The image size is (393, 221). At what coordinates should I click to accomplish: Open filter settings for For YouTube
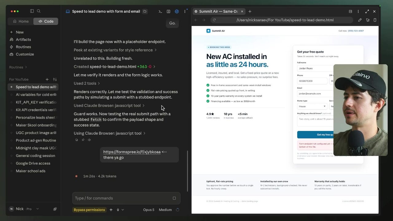pyautogui.click(x=55, y=79)
